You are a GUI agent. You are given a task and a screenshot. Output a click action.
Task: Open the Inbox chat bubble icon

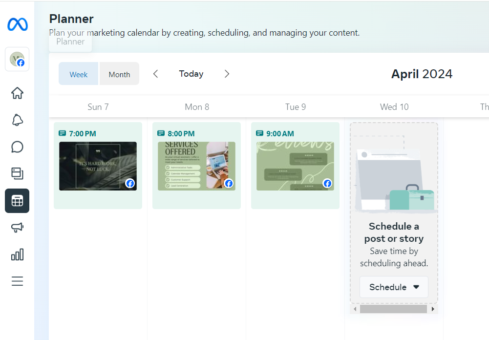coord(17,147)
